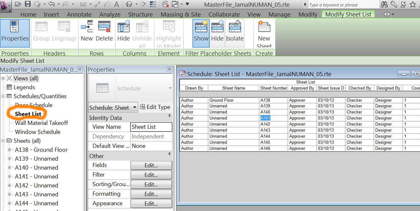Collapse the Sheets (all) branch
This screenshot has height=211, width=420.
point(3,141)
